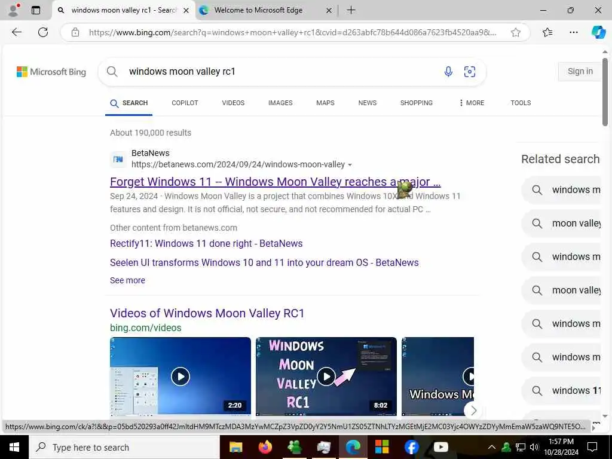Open the volume speaker tray icon
The image size is (612, 459).
534,447
